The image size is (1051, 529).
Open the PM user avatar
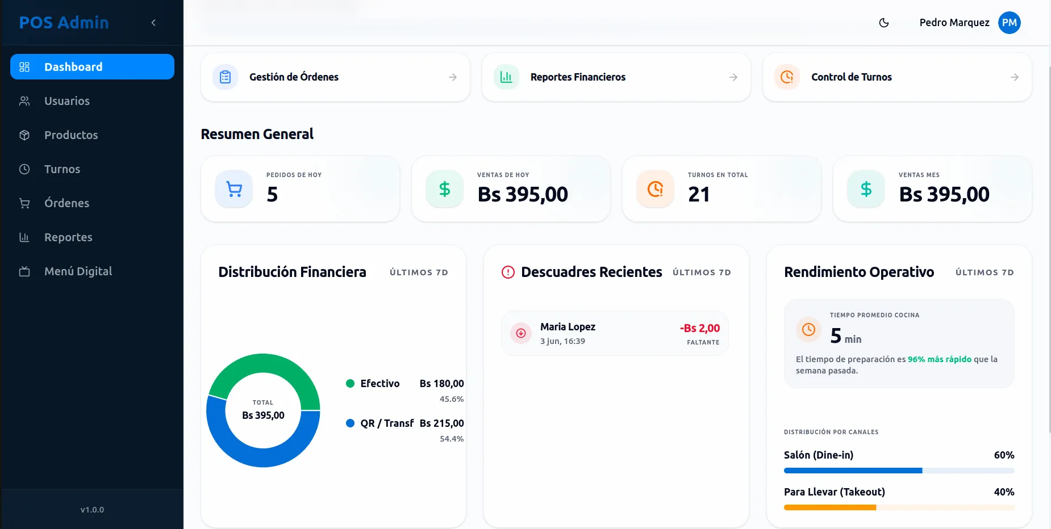(1010, 23)
